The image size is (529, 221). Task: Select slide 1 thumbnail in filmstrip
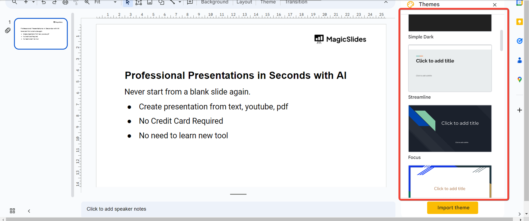coord(41,34)
